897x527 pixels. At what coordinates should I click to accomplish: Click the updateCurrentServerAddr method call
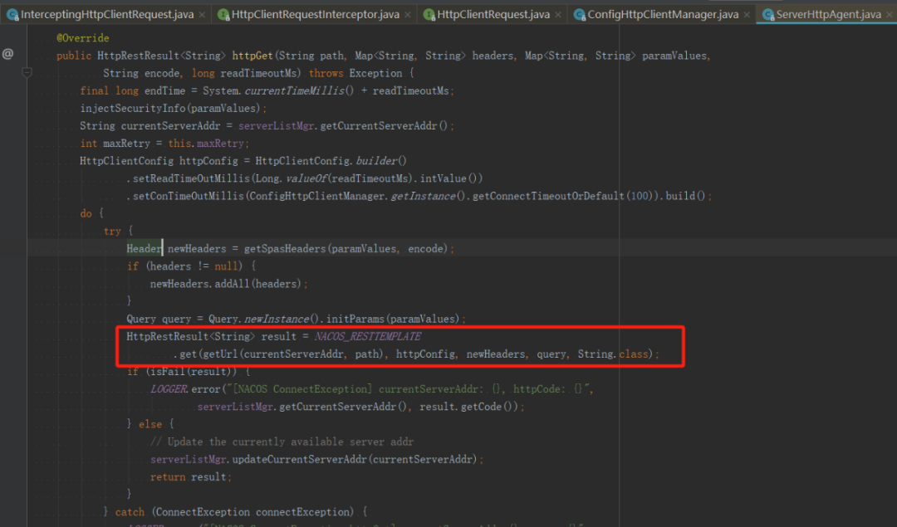[299, 460]
